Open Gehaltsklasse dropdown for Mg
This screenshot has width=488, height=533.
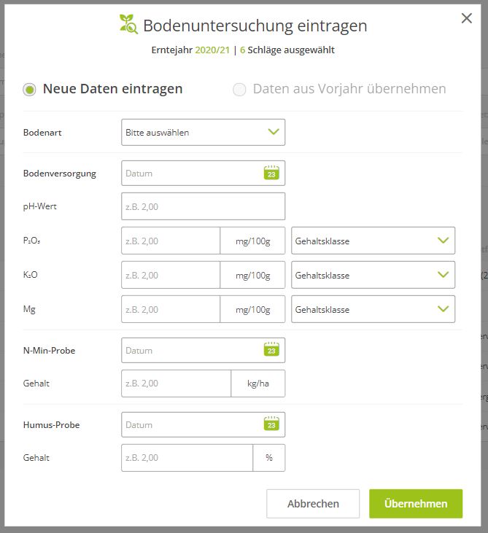[373, 309]
